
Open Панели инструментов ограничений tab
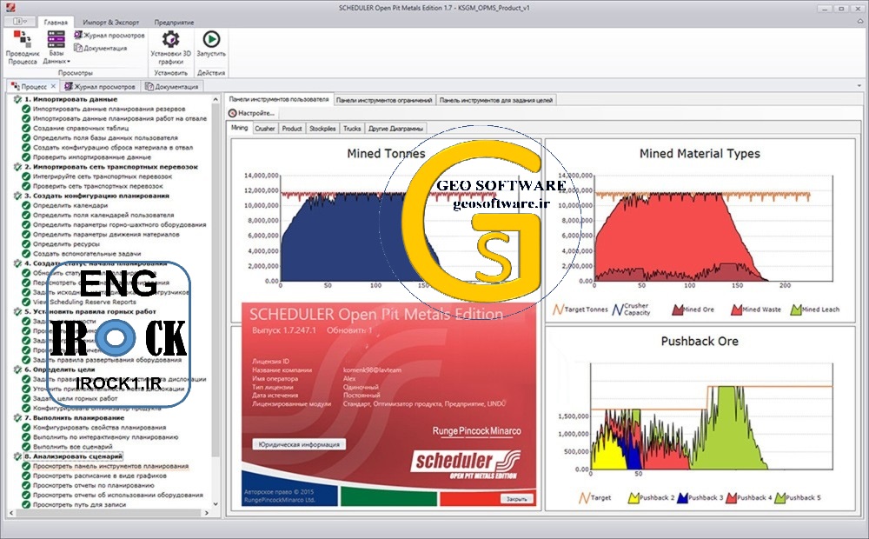pyautogui.click(x=384, y=100)
